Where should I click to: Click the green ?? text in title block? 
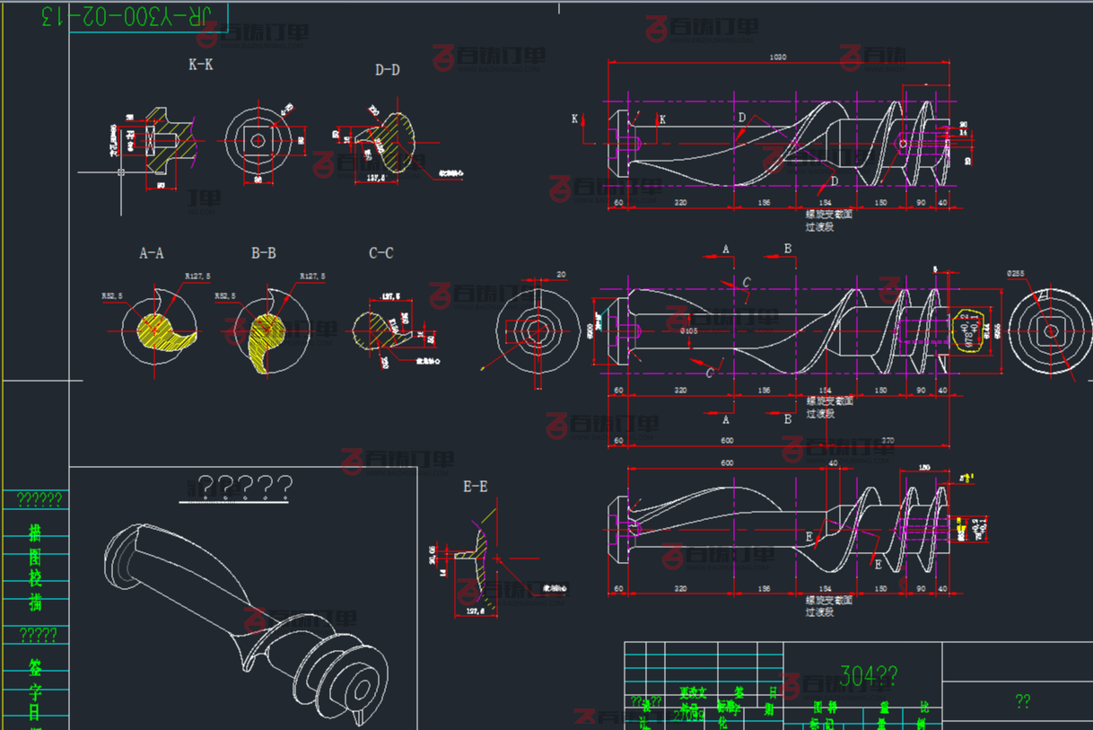click(x=1022, y=702)
